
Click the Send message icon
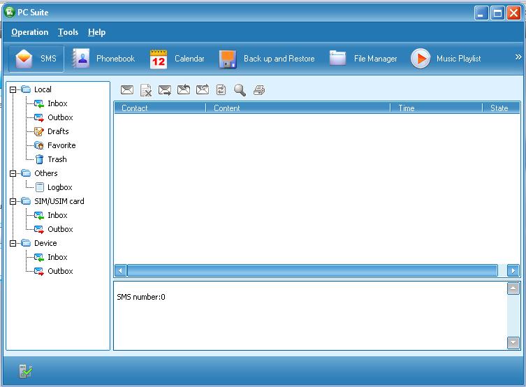pyautogui.click(x=165, y=90)
